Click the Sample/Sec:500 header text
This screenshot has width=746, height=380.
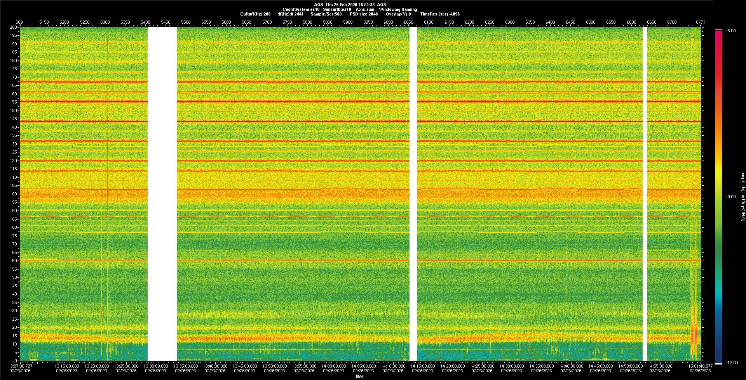326,14
